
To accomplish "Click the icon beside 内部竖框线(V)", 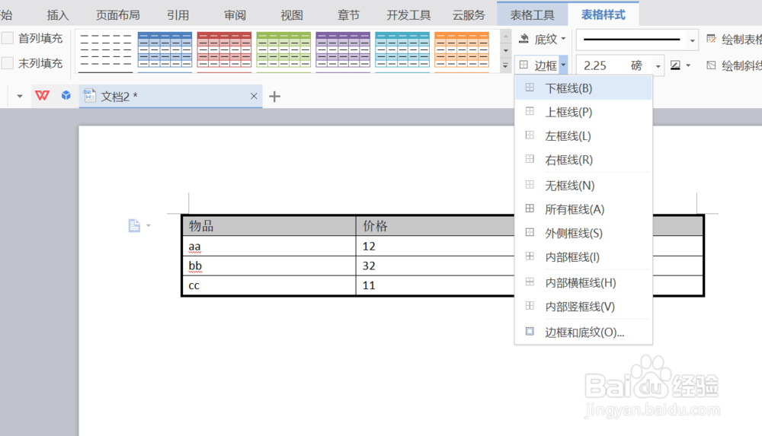I will tap(530, 305).
